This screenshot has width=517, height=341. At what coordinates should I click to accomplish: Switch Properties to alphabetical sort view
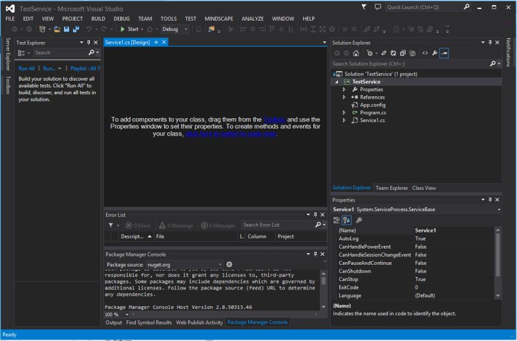346,220
